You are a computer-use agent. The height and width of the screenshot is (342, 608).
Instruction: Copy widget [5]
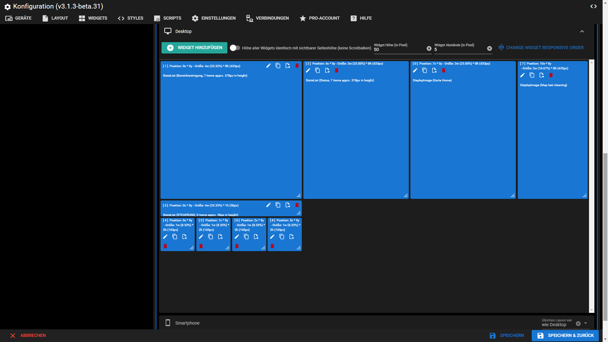tap(210, 237)
